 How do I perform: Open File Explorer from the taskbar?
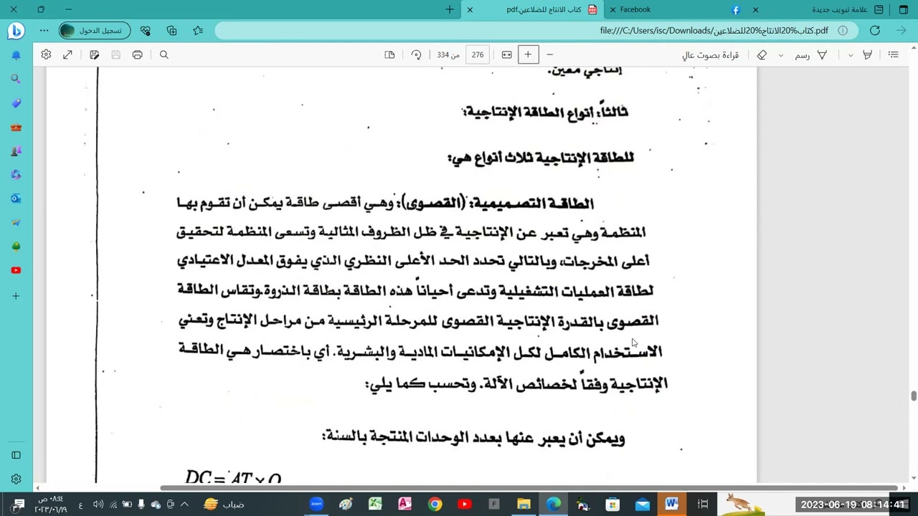[524, 505]
